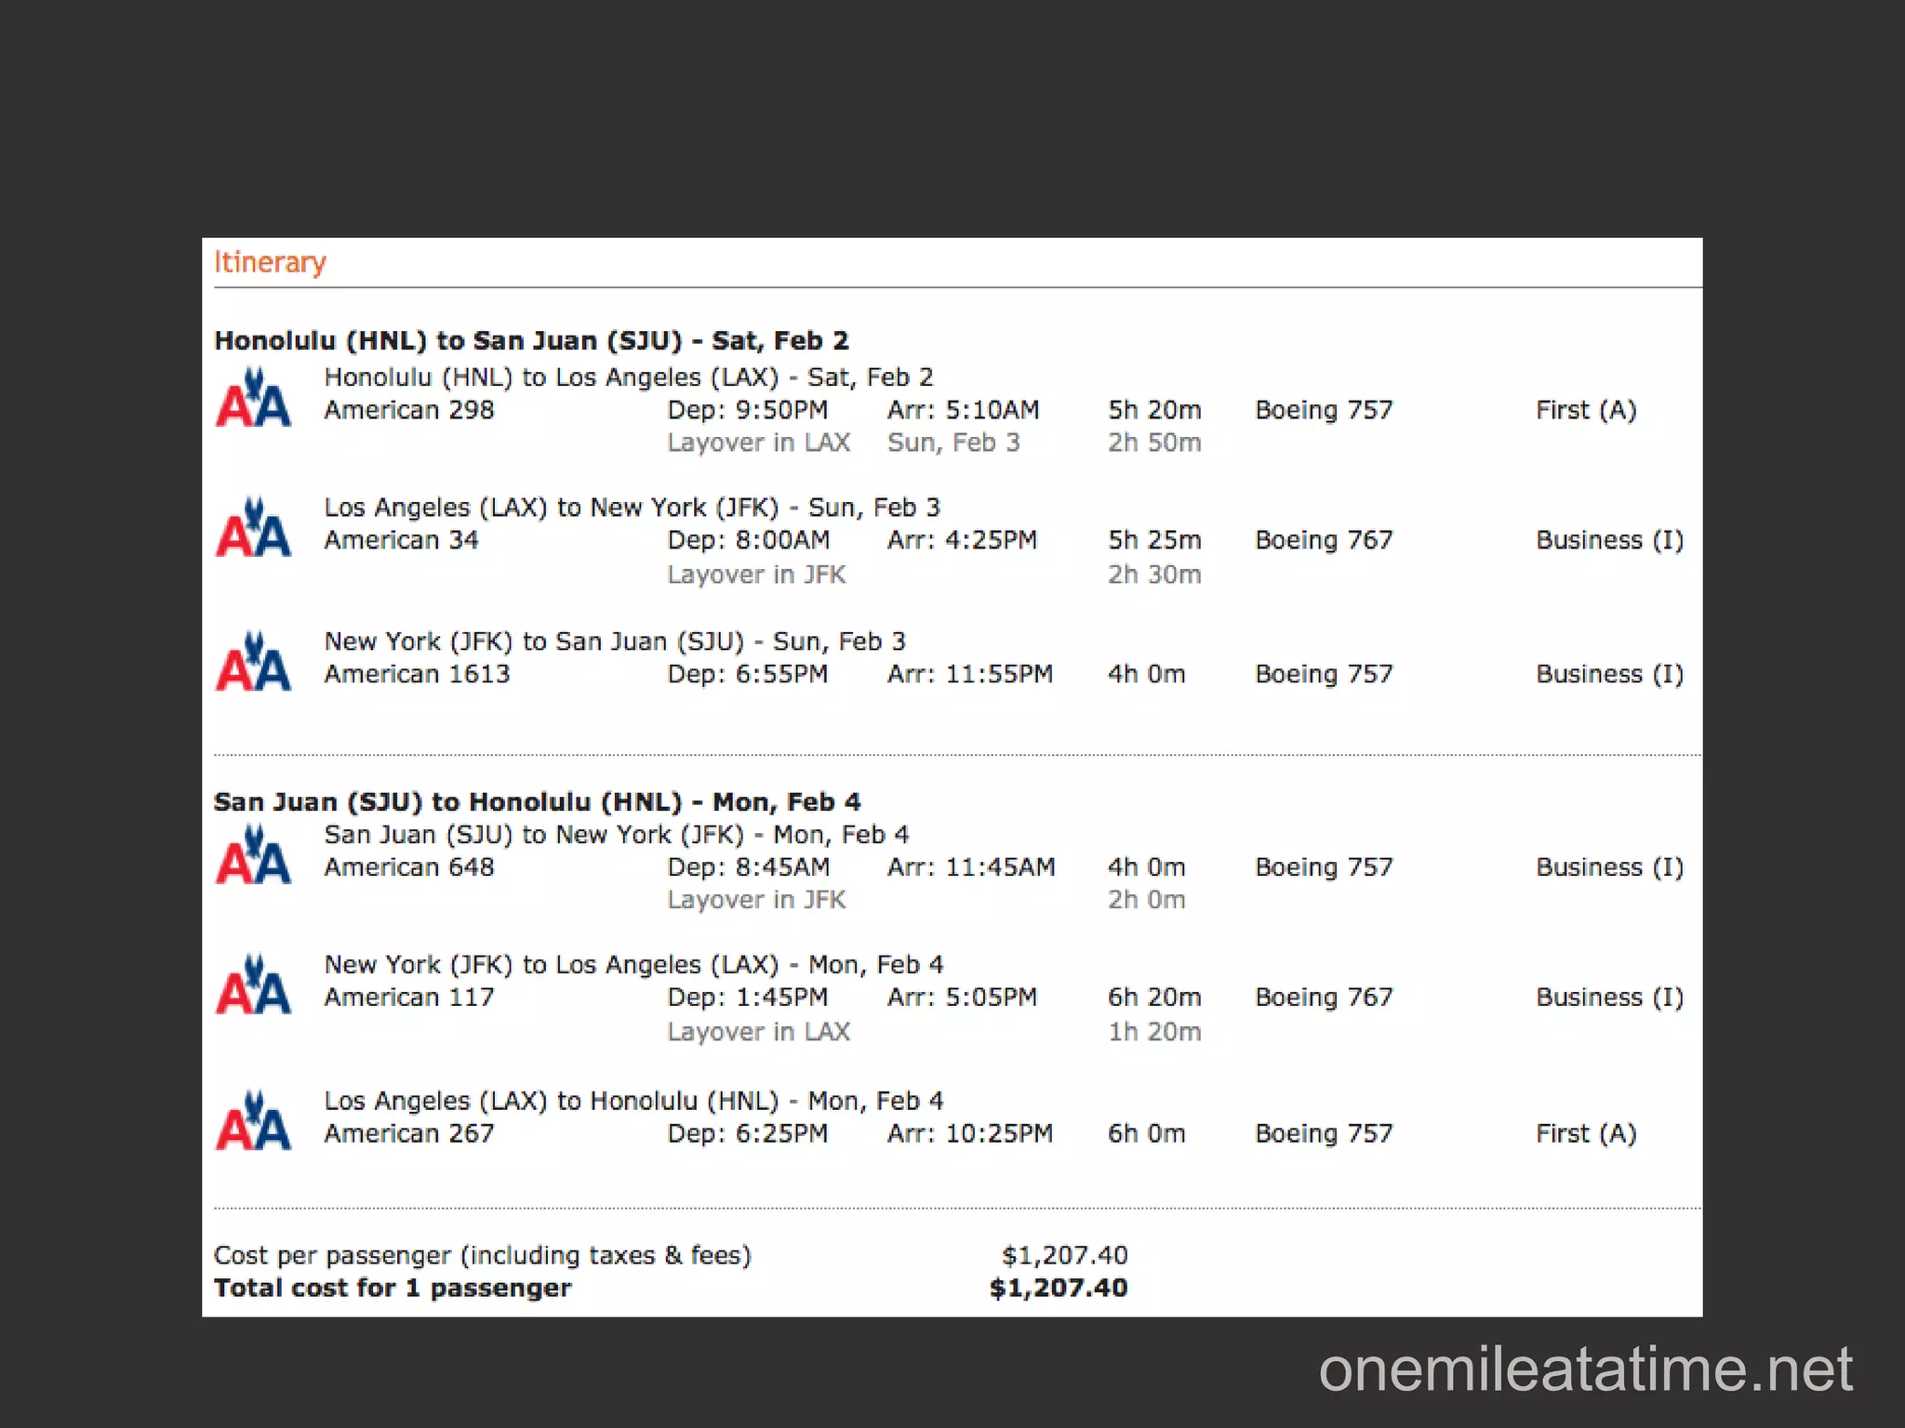
Task: Click the American Airlines logo beside flight American 34
Action: tap(253, 527)
